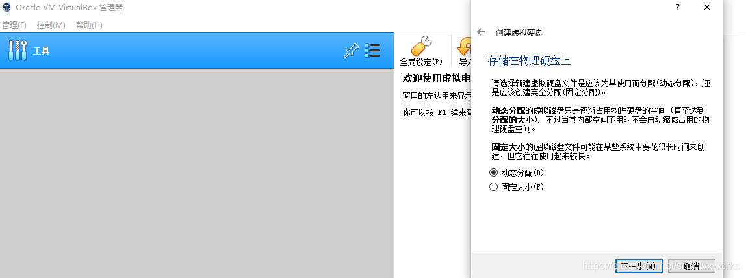Click the 取消 cancel button
Viewport: 746px width, 278px height.
pyautogui.click(x=691, y=266)
